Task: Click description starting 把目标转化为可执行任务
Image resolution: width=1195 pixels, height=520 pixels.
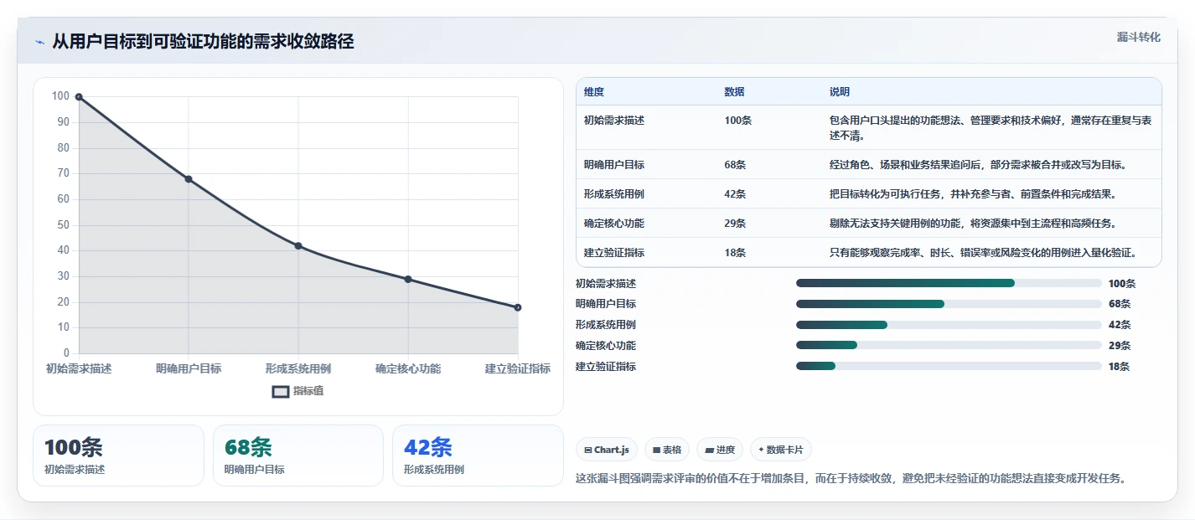Action: [973, 194]
